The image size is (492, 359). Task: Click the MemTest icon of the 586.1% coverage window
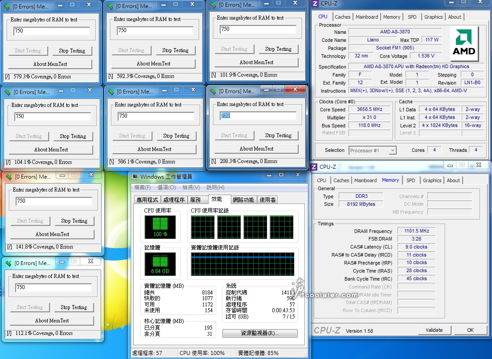coord(111,92)
